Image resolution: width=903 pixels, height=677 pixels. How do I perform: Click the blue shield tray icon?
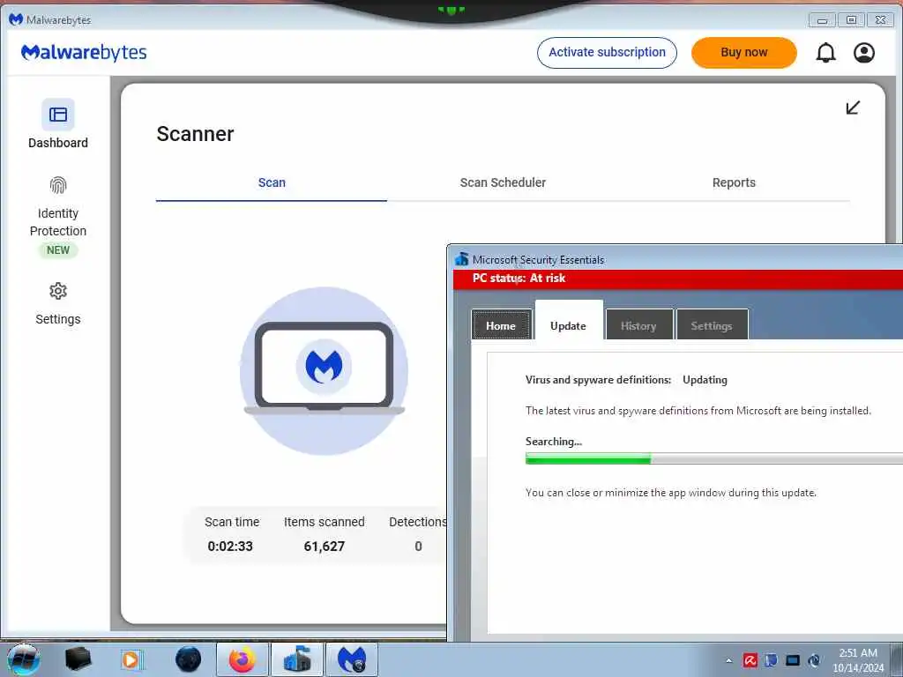(x=771, y=660)
